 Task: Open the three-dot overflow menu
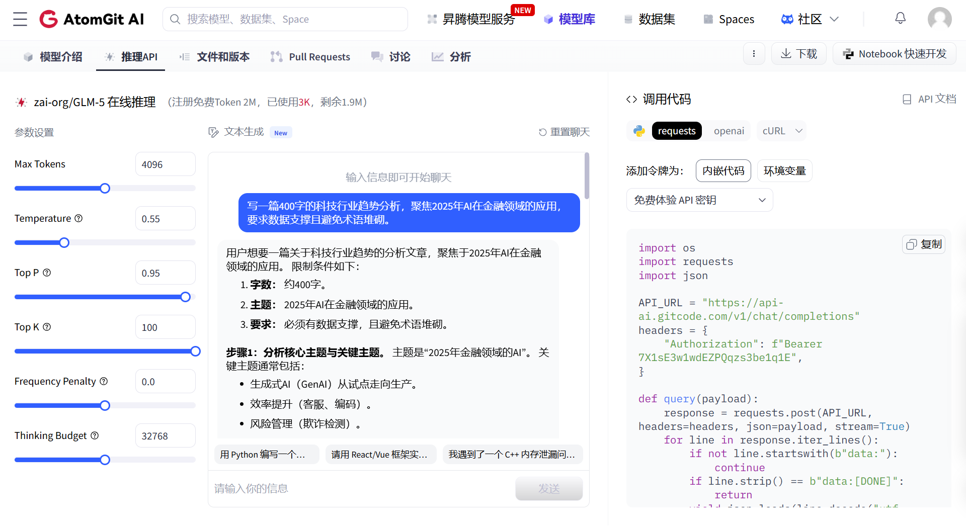pos(754,54)
